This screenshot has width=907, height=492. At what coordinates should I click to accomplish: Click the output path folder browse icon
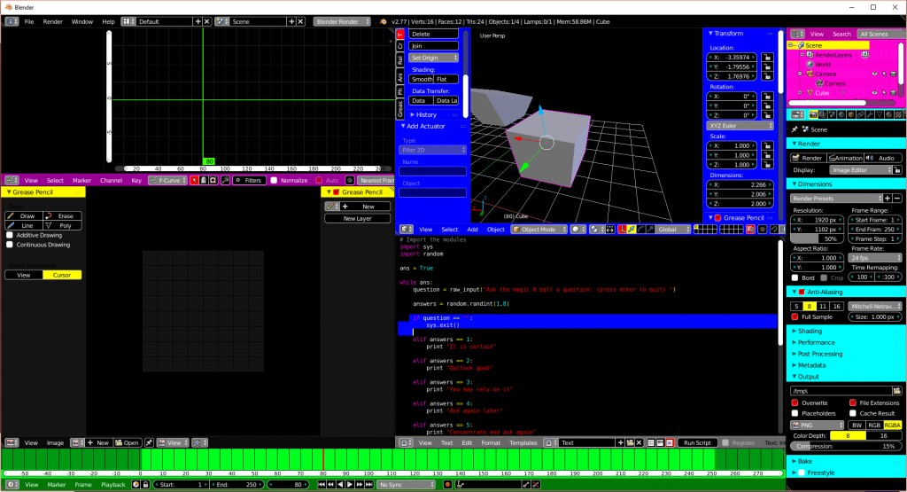[896, 391]
